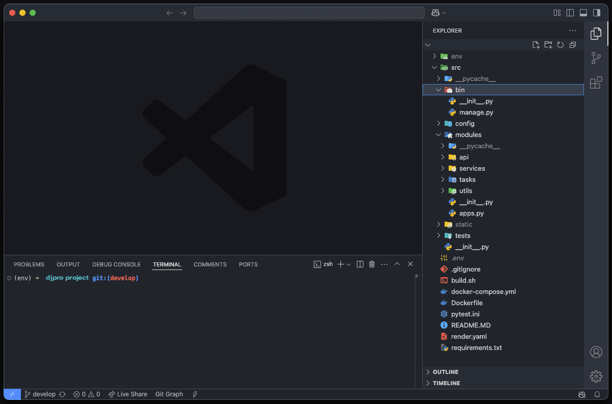Maximize the panel size with the caret

point(397,264)
